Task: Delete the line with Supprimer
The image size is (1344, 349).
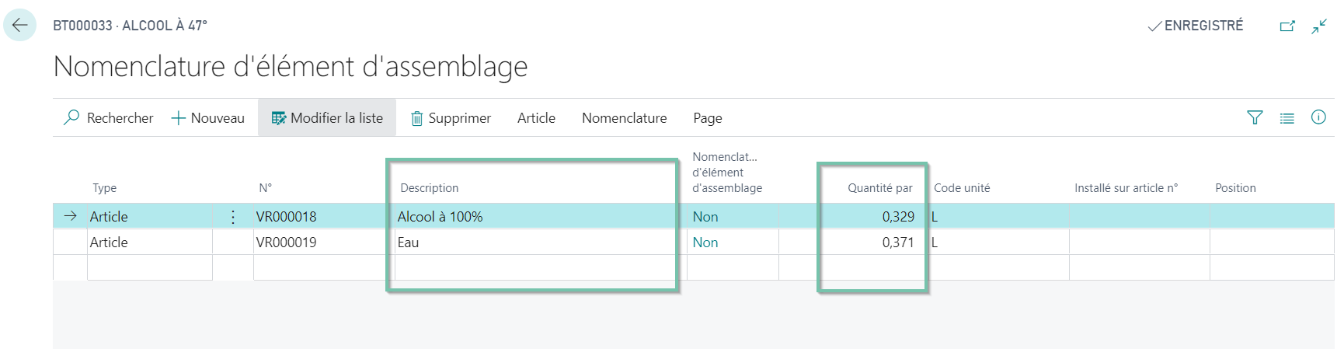Action: (x=451, y=118)
